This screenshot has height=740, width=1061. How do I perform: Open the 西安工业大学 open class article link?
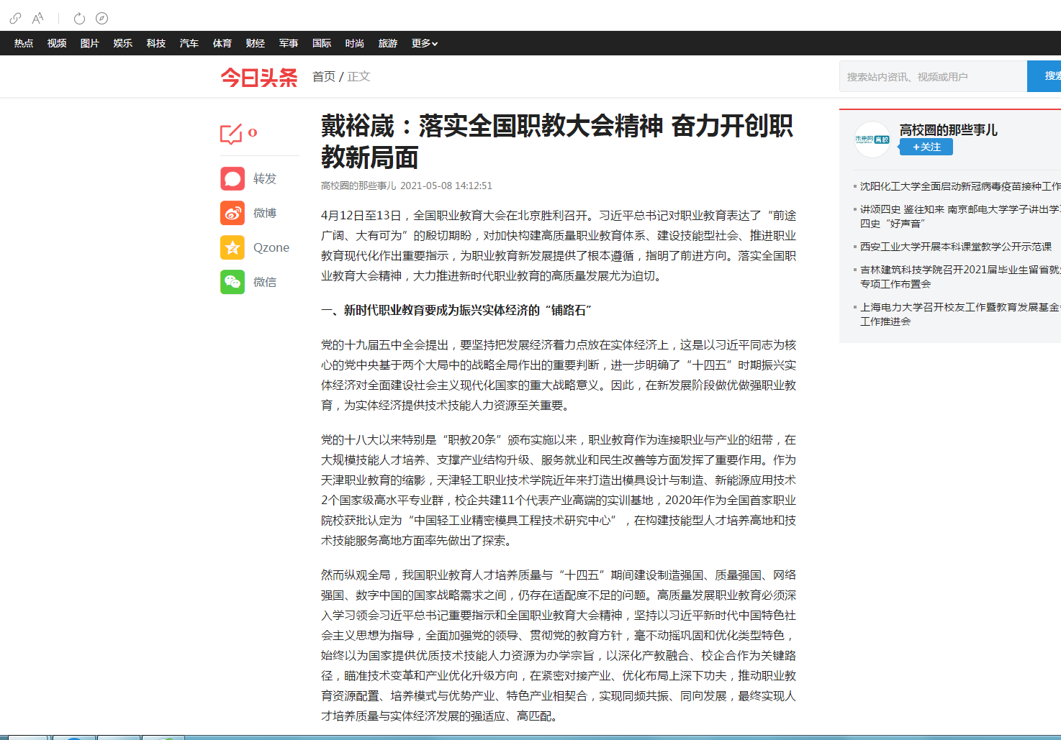[955, 247]
